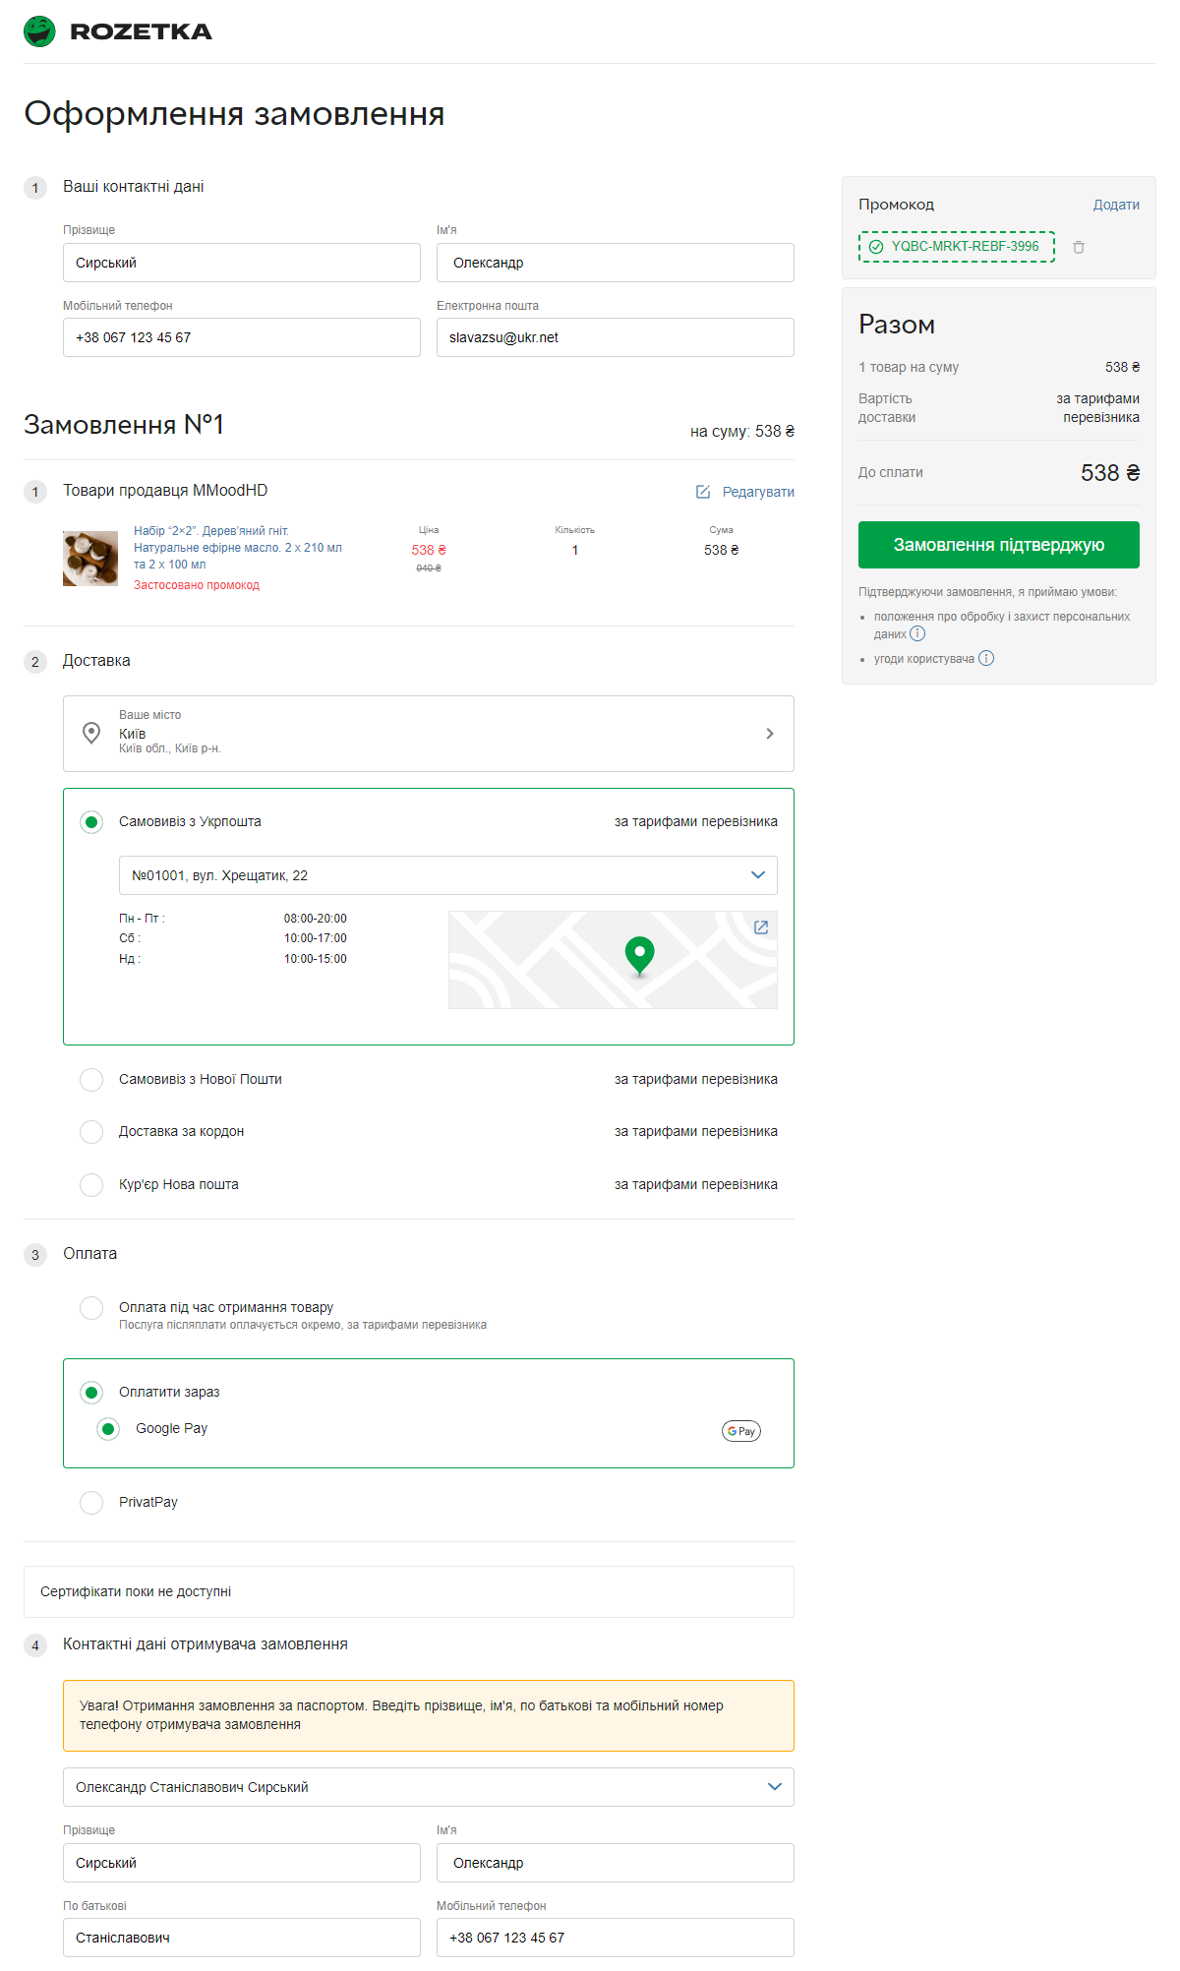
Task: Expand the Укрпошта branch address dropdown
Action: (448, 875)
